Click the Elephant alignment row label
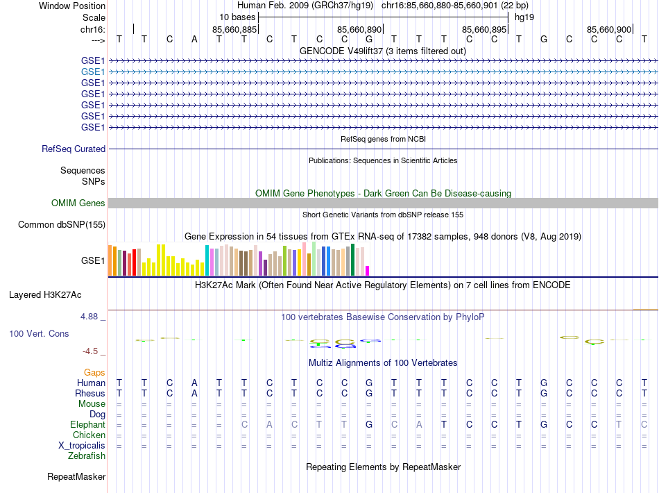 click(x=87, y=425)
